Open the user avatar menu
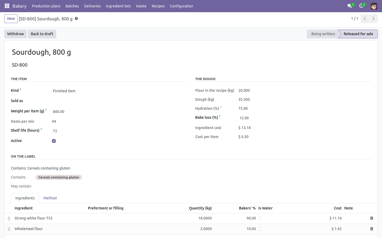The width and height of the screenshot is (382, 238). (374, 6)
